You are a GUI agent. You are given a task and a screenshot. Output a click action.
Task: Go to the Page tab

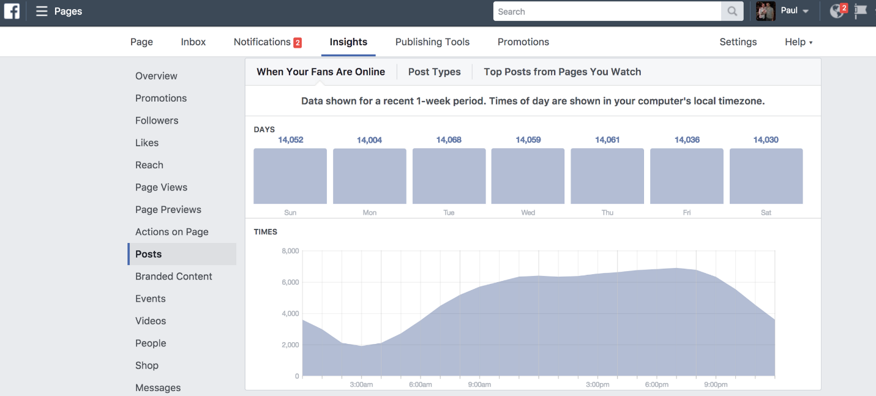141,42
